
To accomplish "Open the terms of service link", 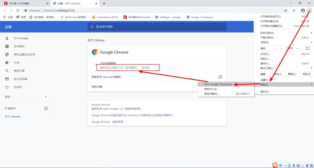I will tap(118, 122).
